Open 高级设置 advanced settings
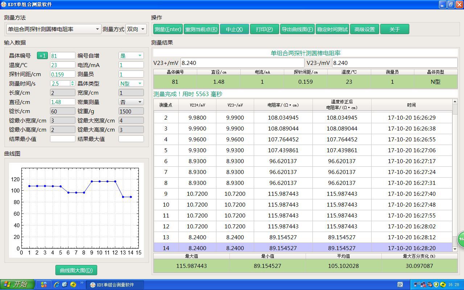Viewport: 464px width, 290px height. [365, 29]
